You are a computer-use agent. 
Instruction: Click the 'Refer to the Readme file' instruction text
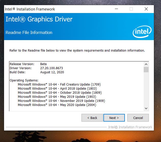77,51
